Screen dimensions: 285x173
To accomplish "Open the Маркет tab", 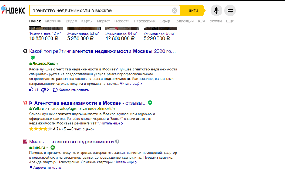I will tap(103, 21).
